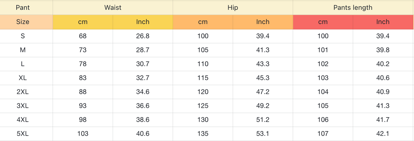Click the pants length inch value 42.1
Viewport: 414px width, 141px height.
(x=383, y=134)
